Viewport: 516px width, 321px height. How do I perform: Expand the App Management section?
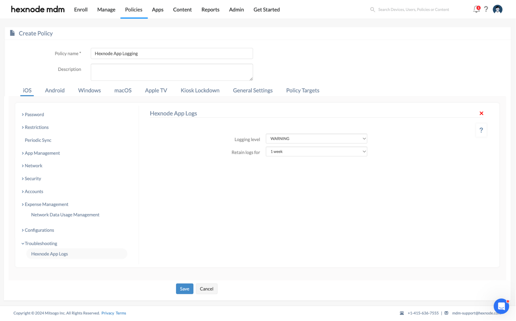point(41,153)
